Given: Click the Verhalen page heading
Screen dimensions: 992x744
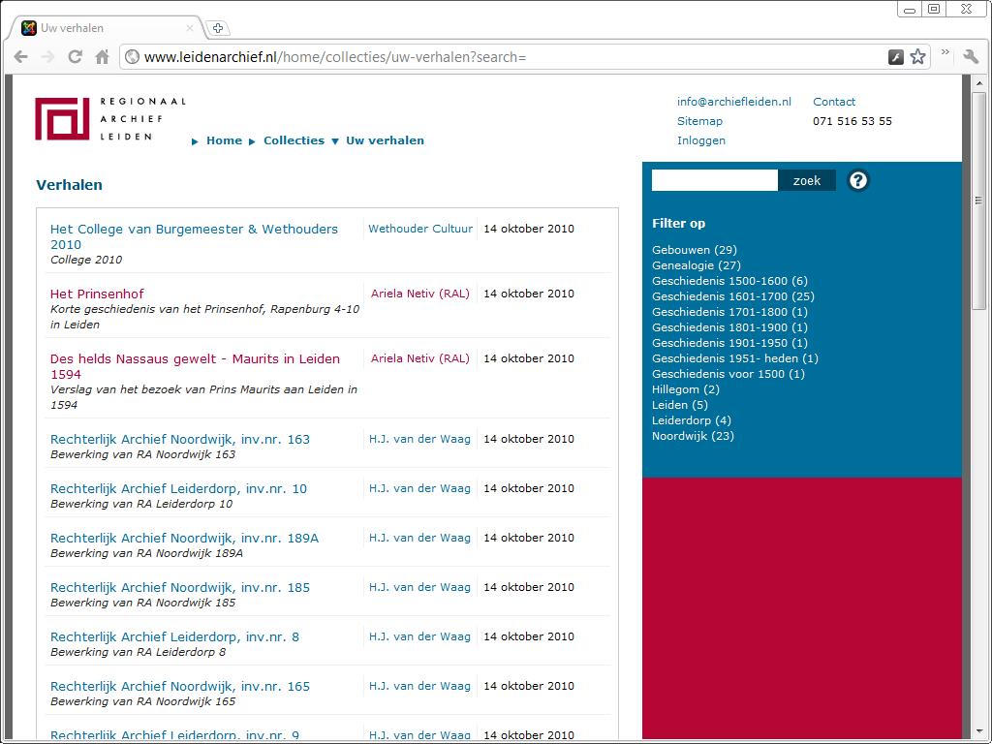Looking at the screenshot, I should pos(69,185).
